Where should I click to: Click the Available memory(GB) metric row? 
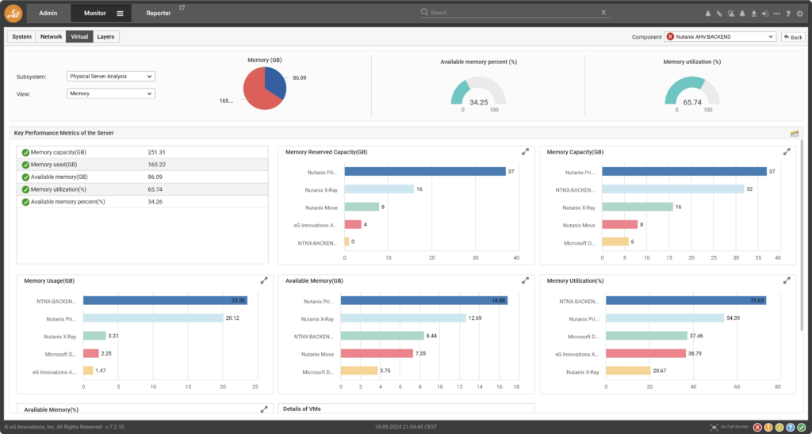tap(143, 177)
